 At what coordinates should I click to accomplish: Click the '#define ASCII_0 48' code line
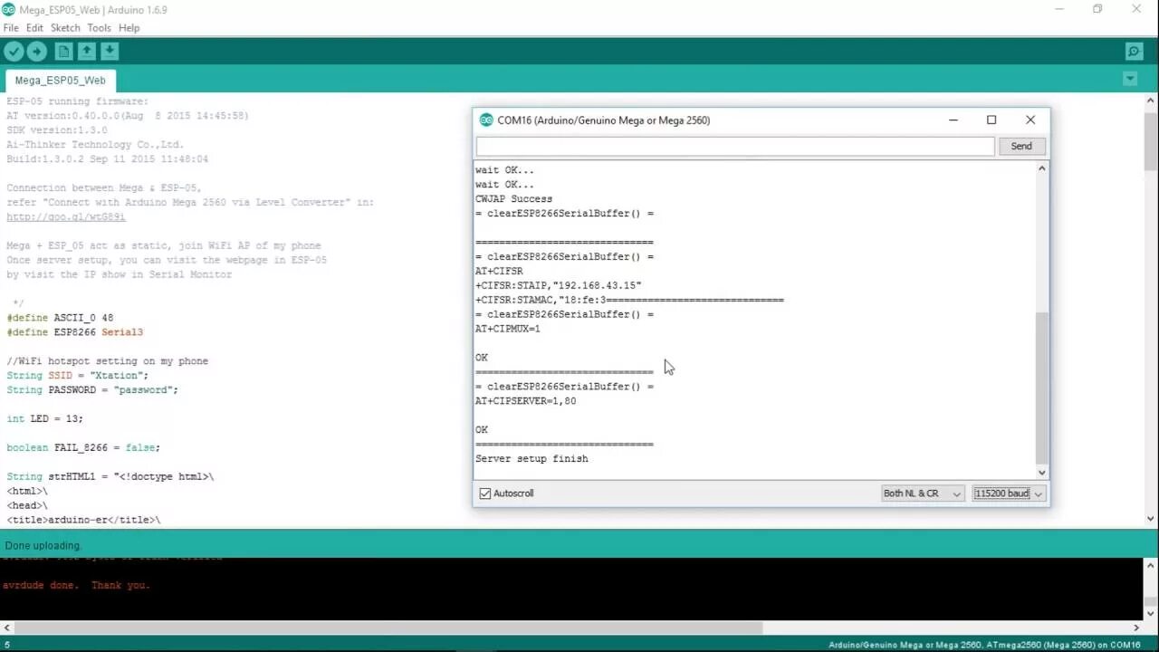pos(60,318)
